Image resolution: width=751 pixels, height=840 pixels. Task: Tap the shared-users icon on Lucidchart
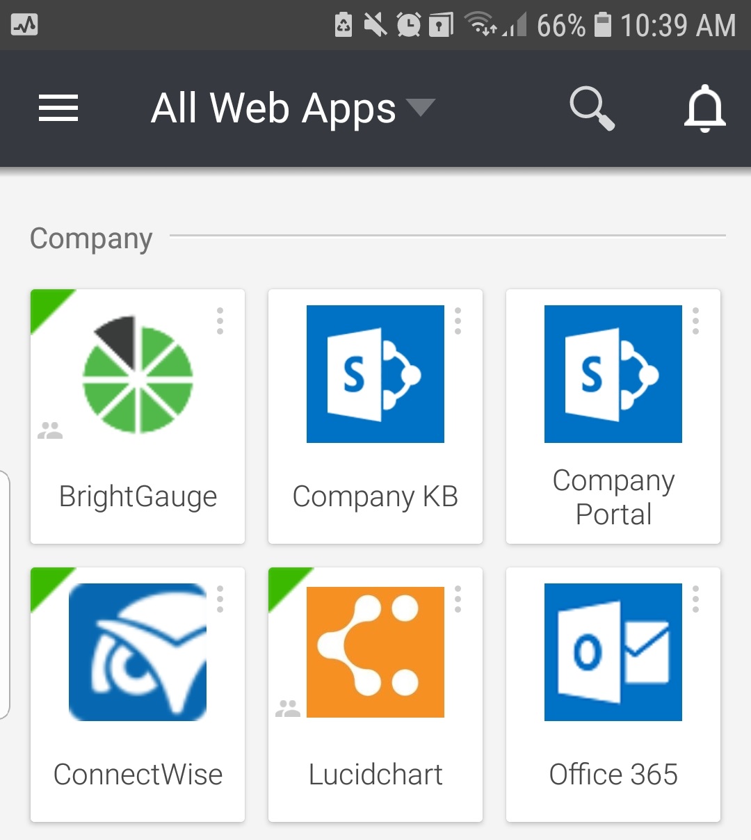point(288,709)
